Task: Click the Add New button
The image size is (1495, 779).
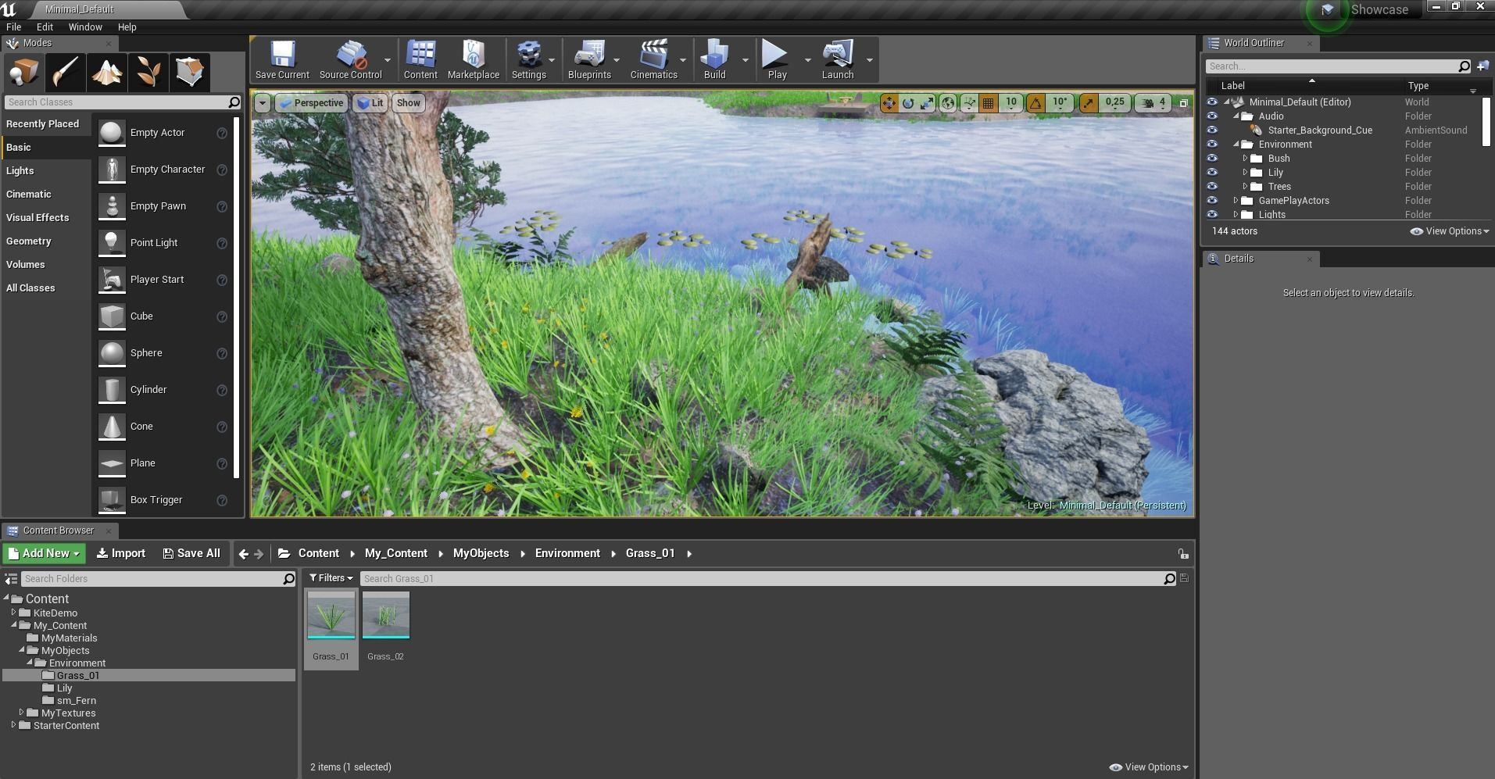Action: tap(45, 553)
